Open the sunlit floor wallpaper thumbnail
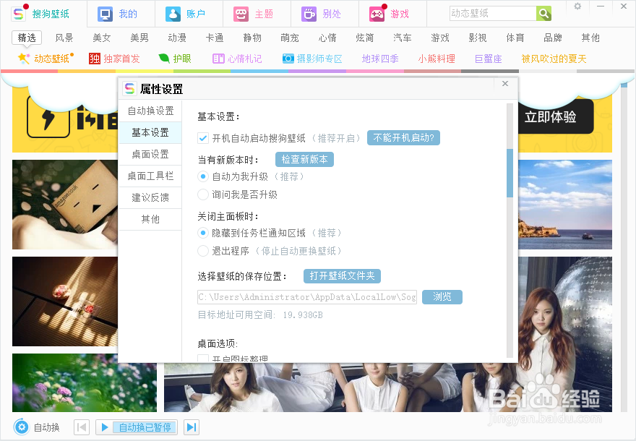This screenshot has width=636, height=441. pos(65,301)
